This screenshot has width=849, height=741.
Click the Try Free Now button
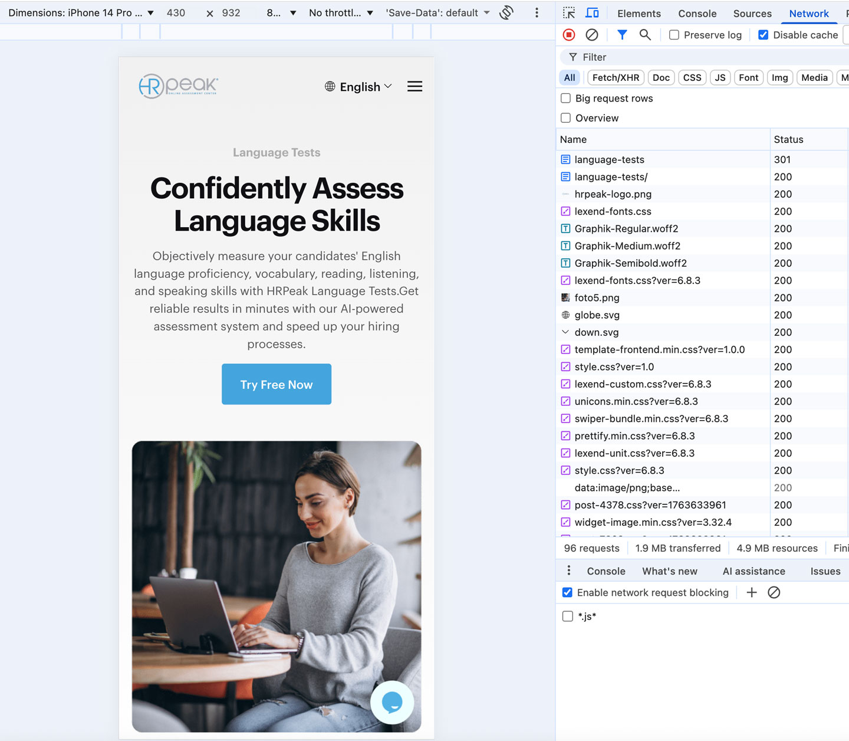(x=277, y=385)
